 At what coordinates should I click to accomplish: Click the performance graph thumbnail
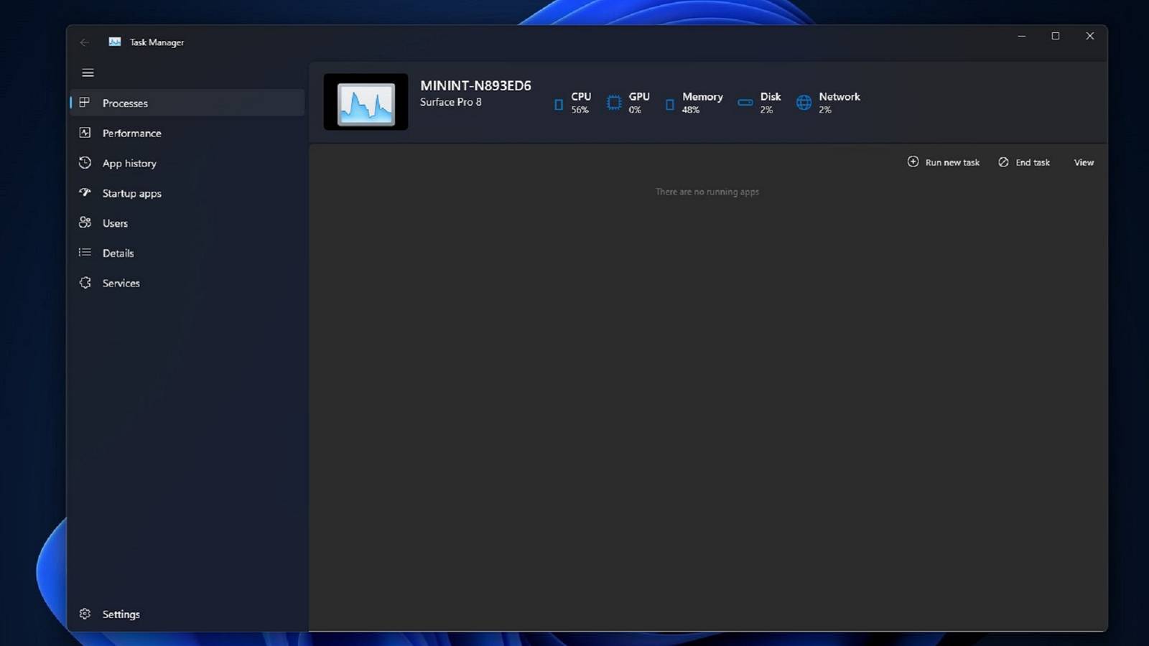tap(366, 102)
